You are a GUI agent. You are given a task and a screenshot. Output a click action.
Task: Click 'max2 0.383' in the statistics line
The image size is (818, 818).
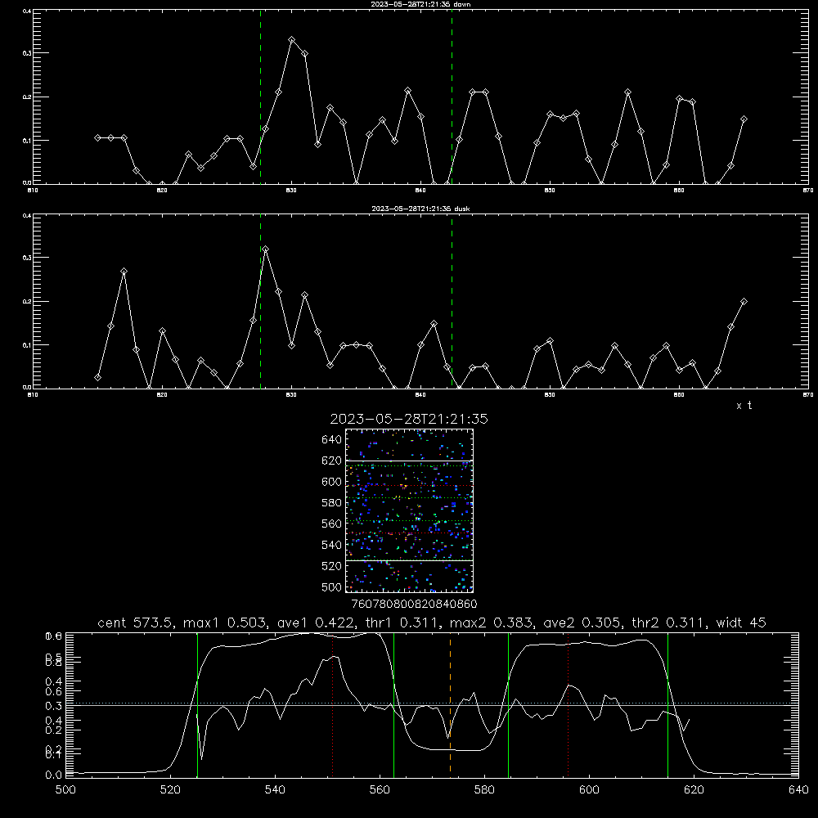point(492,622)
